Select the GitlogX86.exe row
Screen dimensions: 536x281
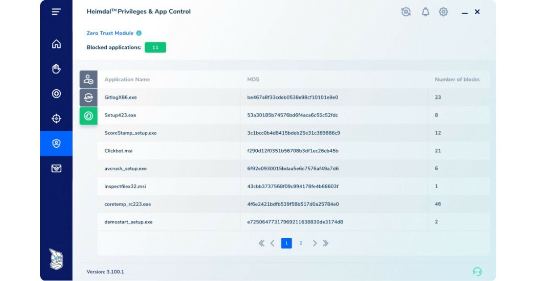121,97
